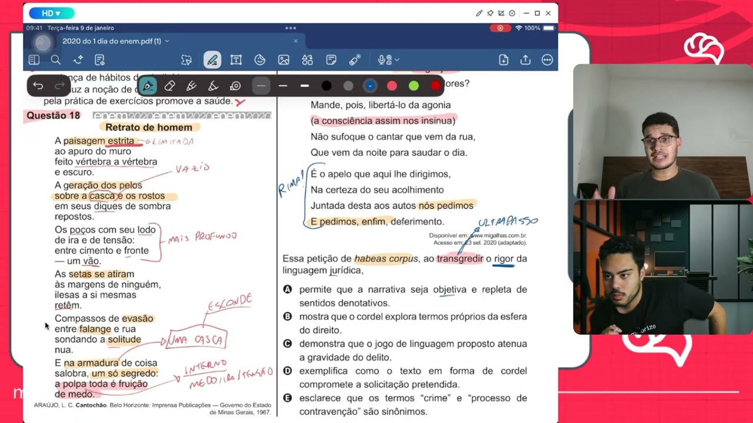753x423 pixels.
Task: Open the AI sparkle tools icon
Action: [x=78, y=60]
